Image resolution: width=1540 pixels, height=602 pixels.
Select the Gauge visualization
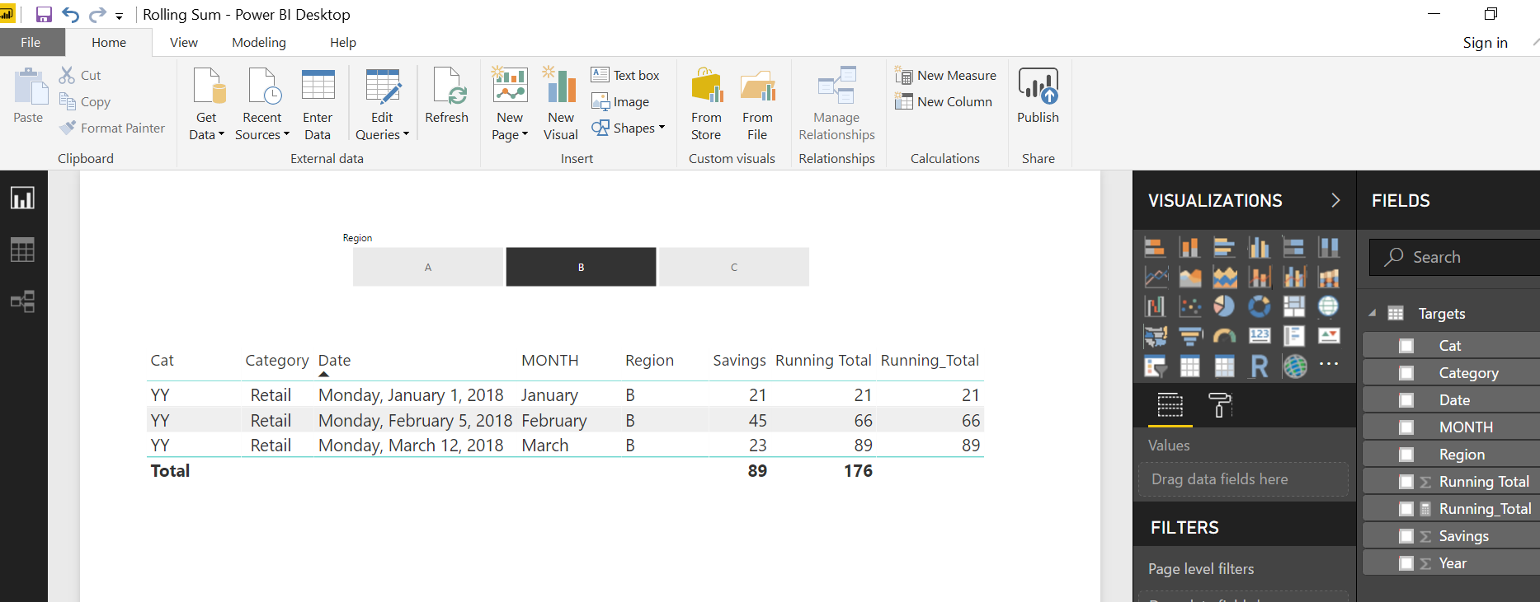point(1224,336)
